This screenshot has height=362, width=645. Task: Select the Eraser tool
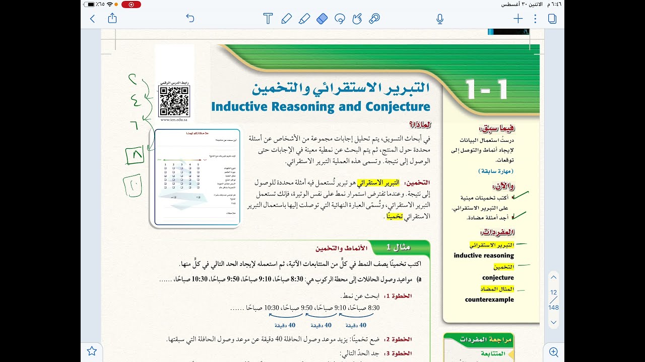[321, 19]
